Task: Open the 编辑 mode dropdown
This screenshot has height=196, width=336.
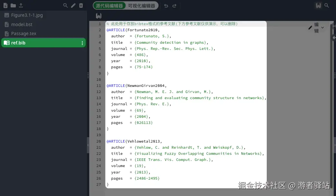Action: tap(316, 28)
